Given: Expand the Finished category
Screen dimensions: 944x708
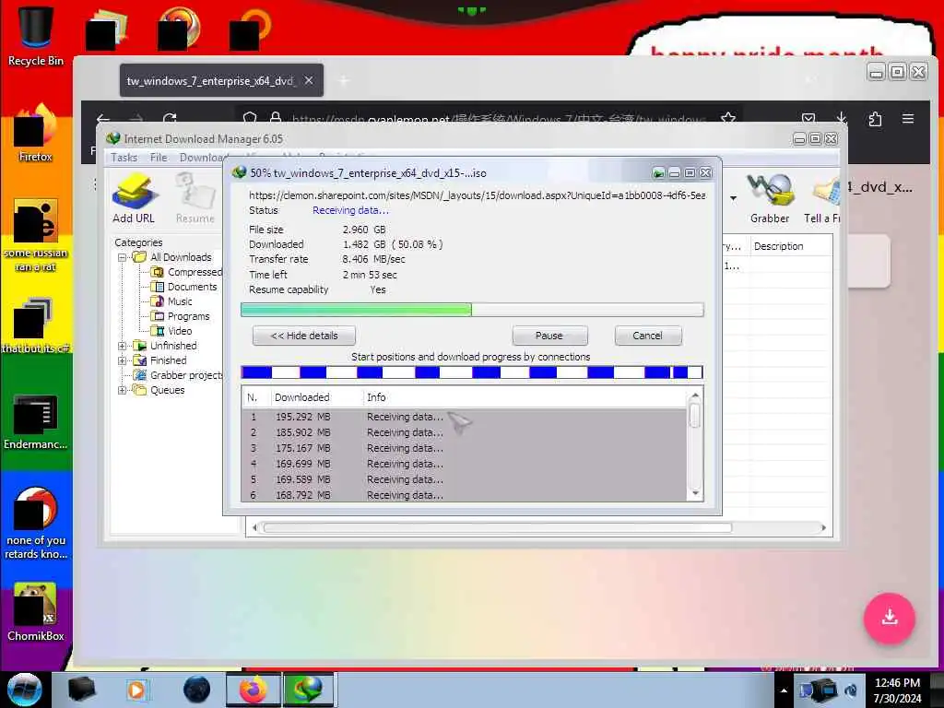Looking at the screenshot, I should tap(123, 360).
